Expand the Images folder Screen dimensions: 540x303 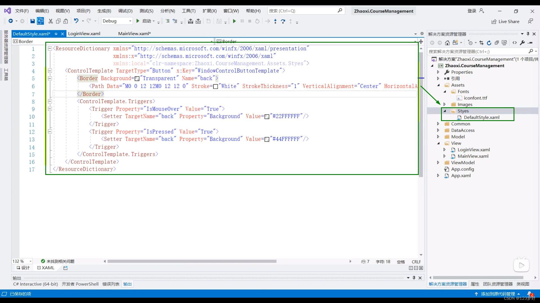coord(444,104)
